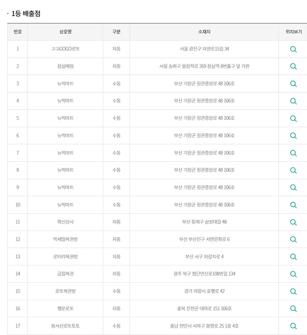Select store name 잠실매점
The image size is (307, 335).
point(65,66)
